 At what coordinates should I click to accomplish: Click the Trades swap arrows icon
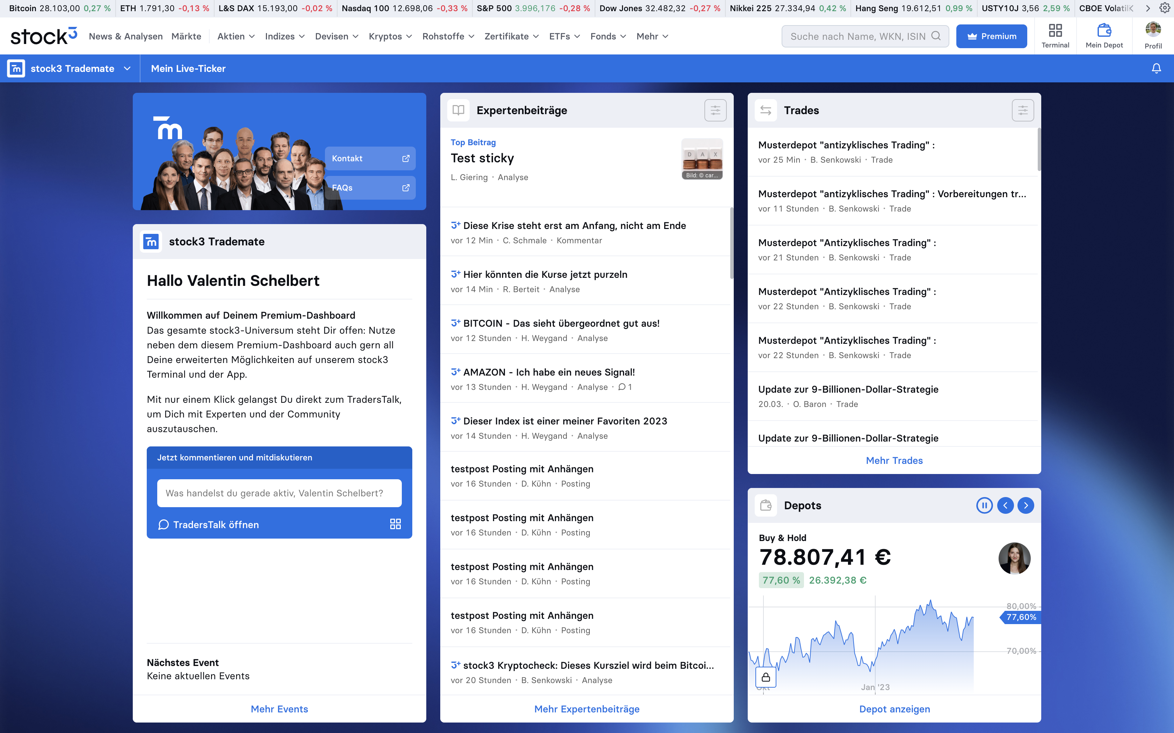point(766,111)
